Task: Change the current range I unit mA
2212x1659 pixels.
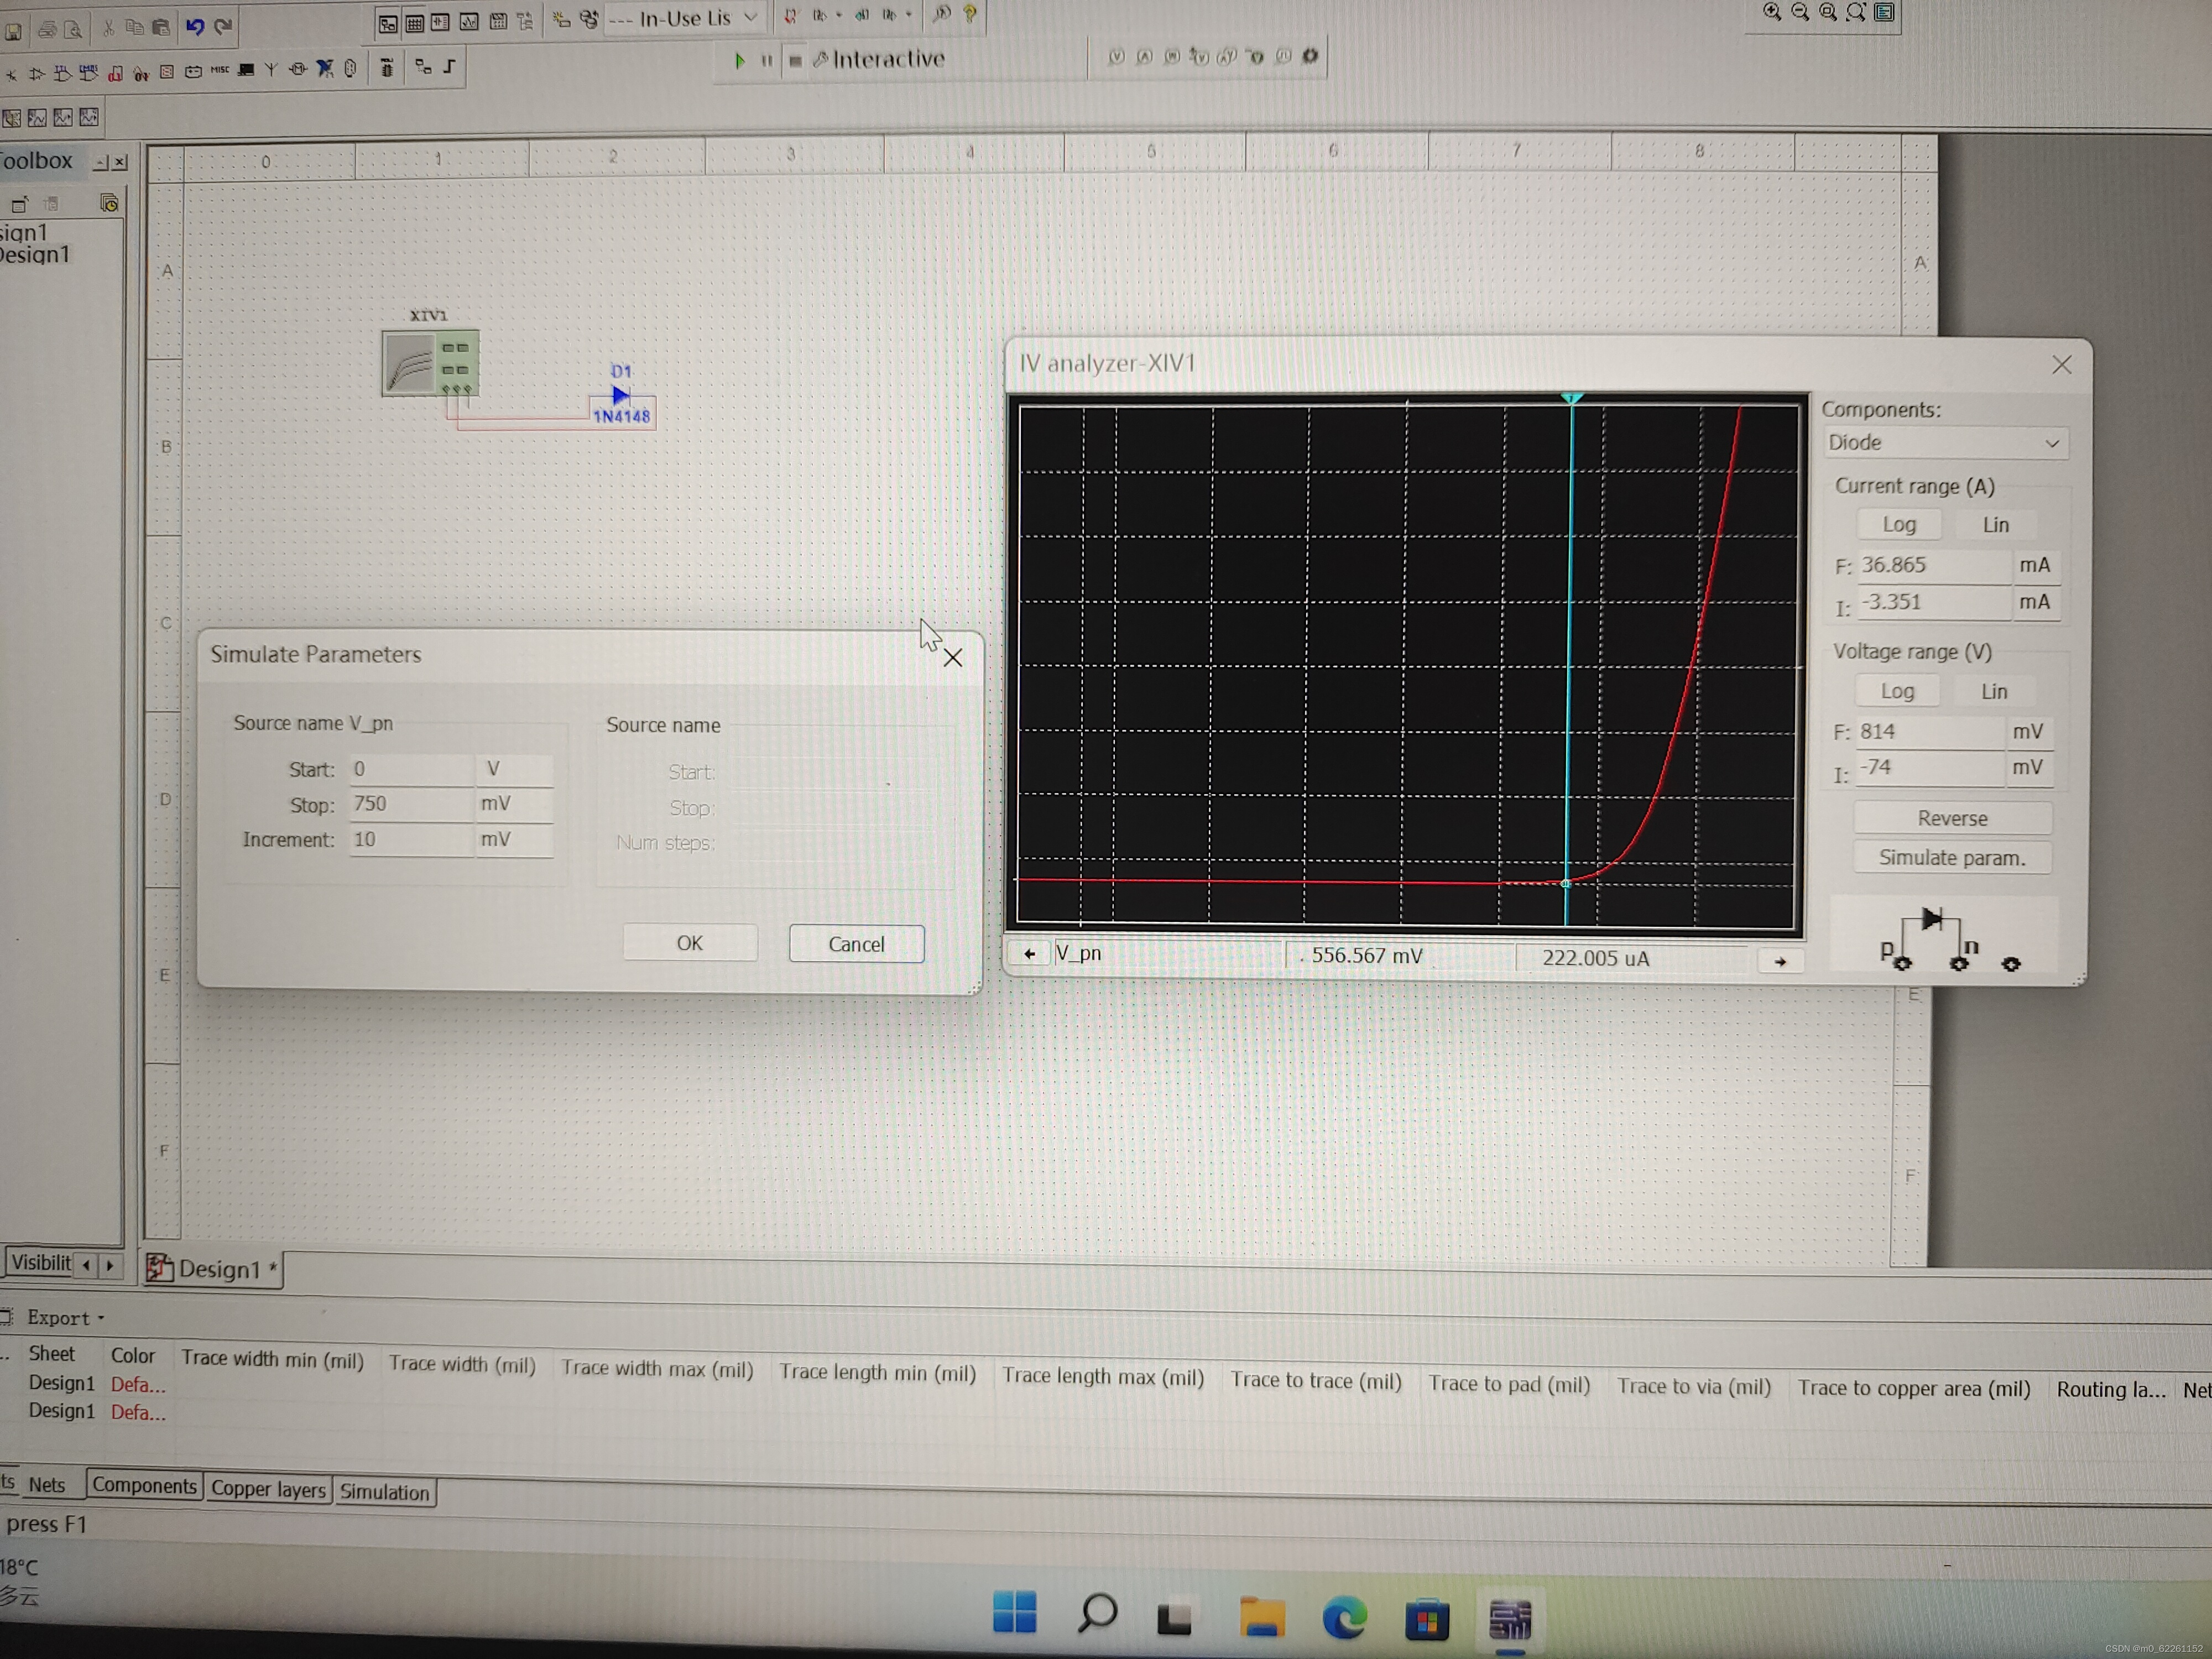Action: [x=2035, y=602]
